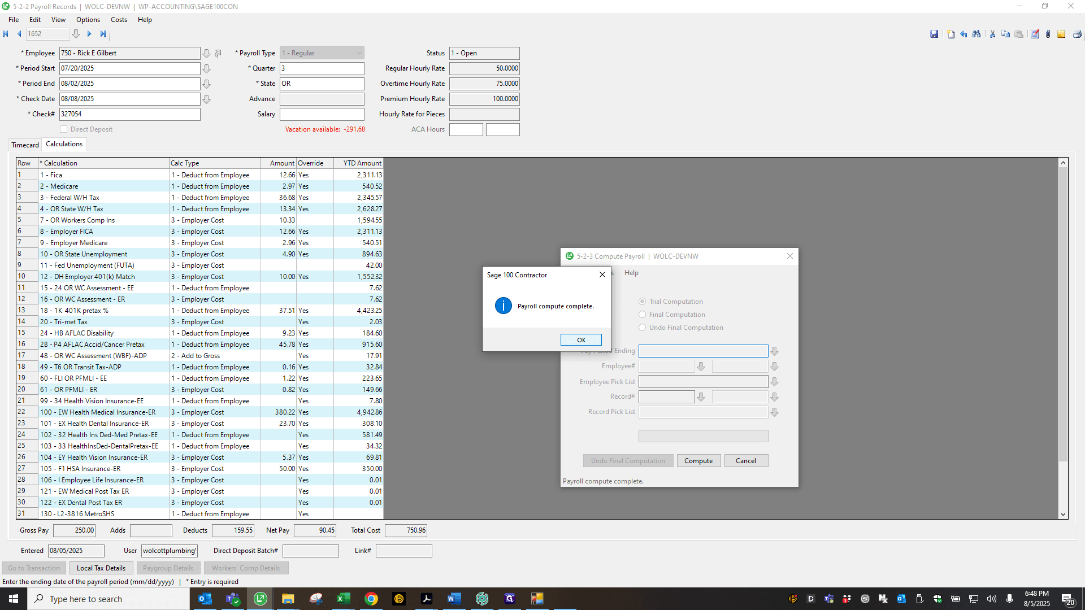This screenshot has width=1085, height=610.
Task: Click down arrow of grid scrollbar
Action: coord(1063,514)
